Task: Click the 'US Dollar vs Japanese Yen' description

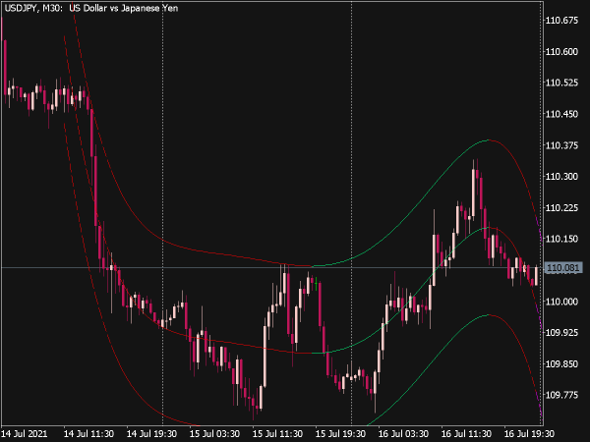Action: click(x=124, y=8)
